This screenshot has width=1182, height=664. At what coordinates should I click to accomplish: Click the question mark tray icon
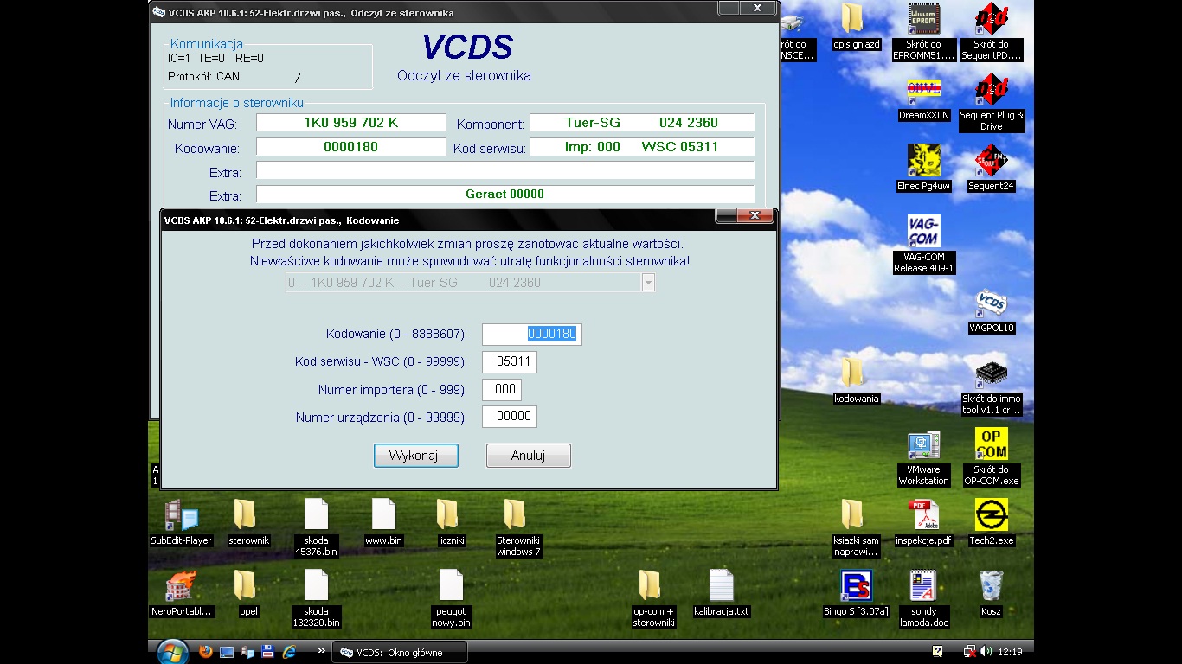click(937, 651)
